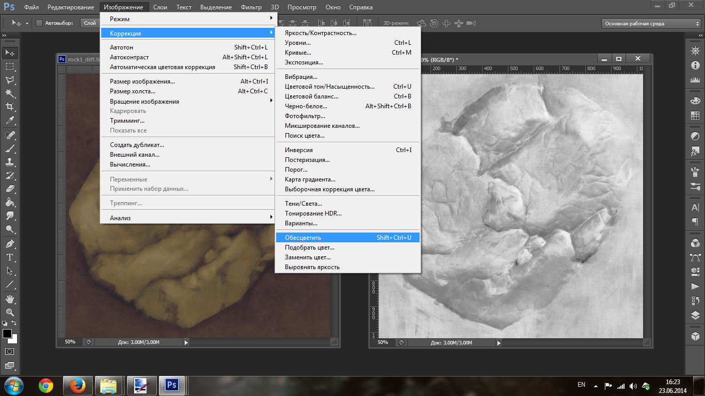Toggle the Автовыбор checkbox
Image resolution: width=705 pixels, height=396 pixels.
[39, 23]
